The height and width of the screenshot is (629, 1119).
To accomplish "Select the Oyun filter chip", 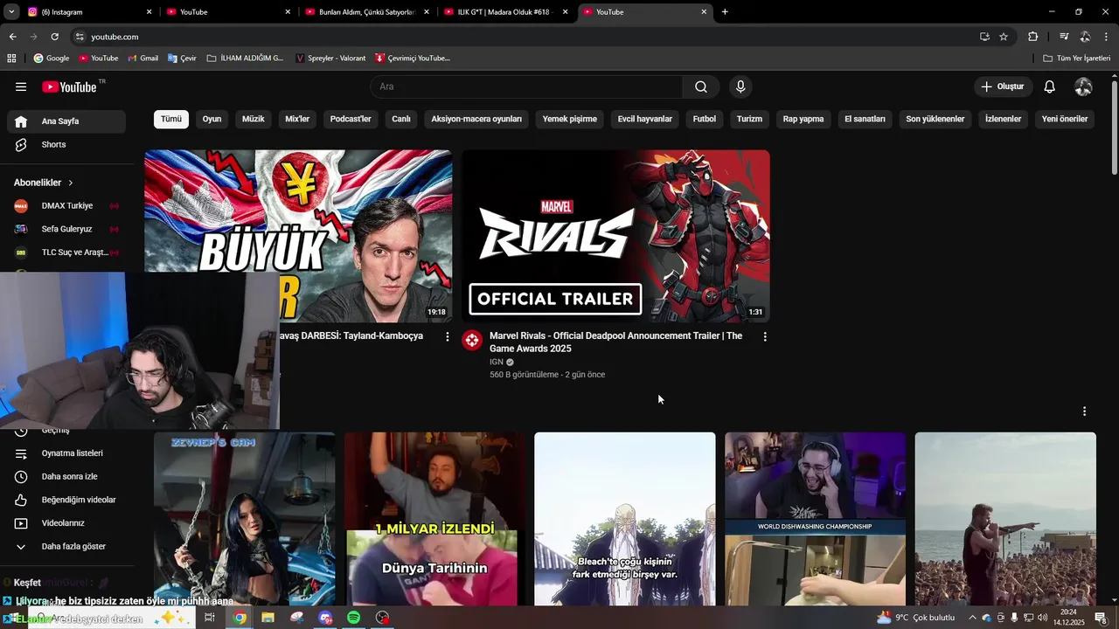I will [212, 119].
